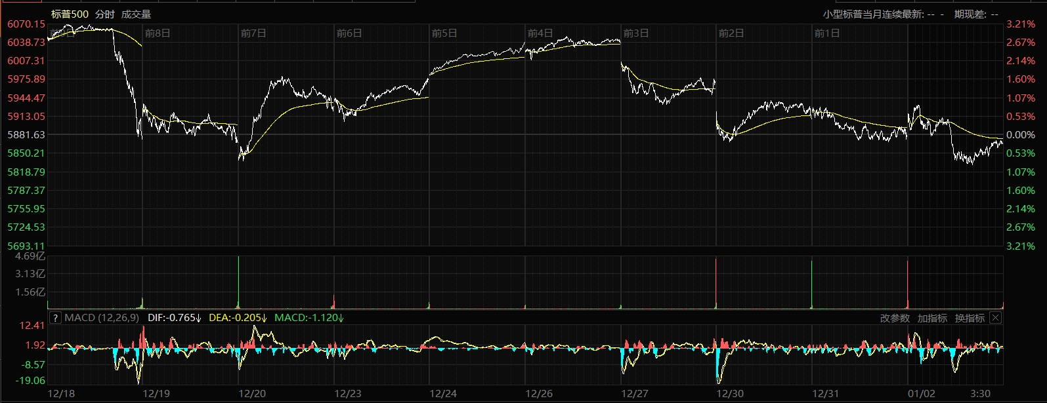
Task: Click the MACD (12,26,9) indicator name
Action: 102,318
